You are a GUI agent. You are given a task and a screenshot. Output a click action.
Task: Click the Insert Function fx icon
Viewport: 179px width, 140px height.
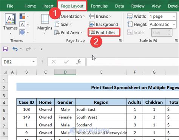[x=79, y=62]
